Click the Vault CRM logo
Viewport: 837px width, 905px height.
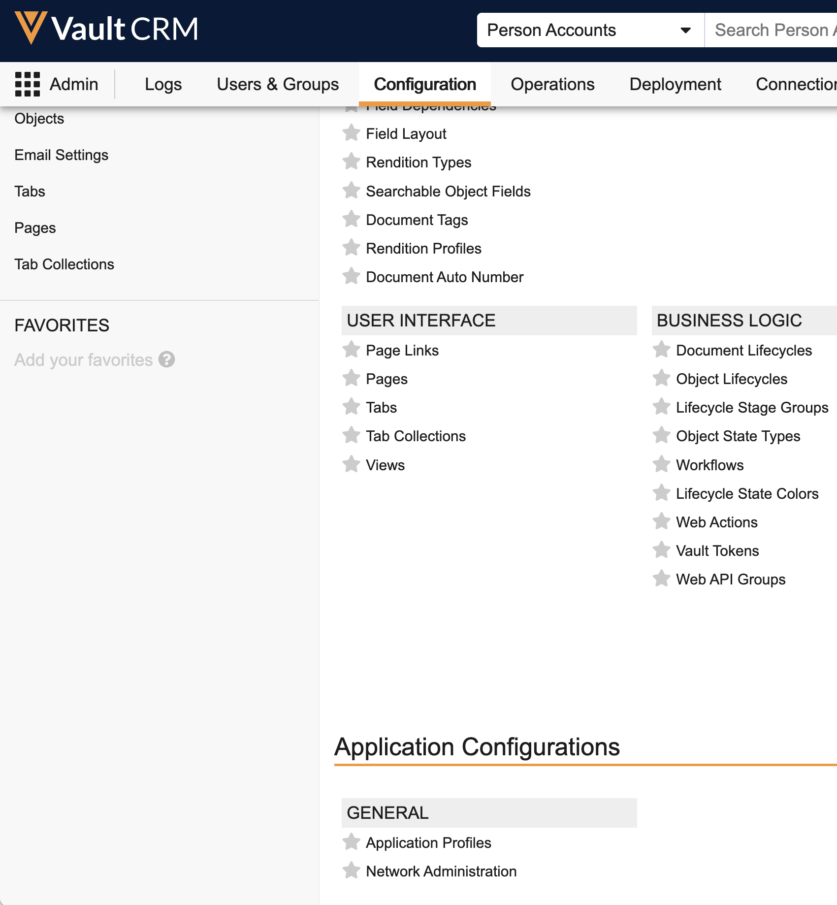coord(107,29)
